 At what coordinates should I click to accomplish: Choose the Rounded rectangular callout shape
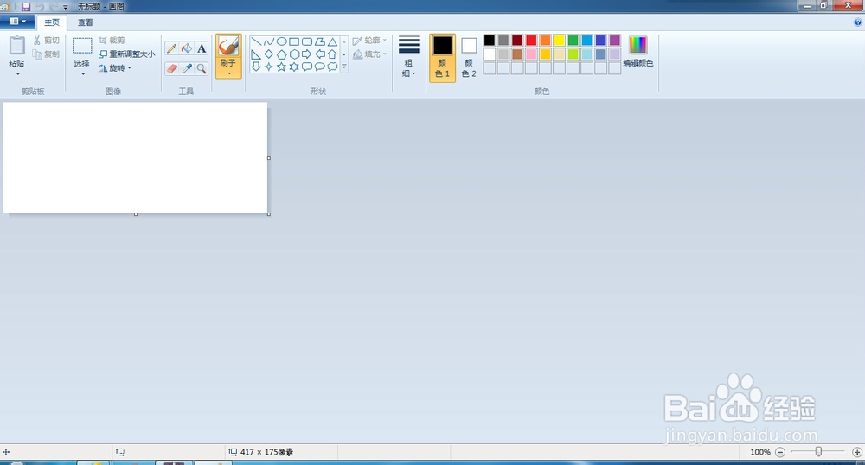click(x=307, y=67)
